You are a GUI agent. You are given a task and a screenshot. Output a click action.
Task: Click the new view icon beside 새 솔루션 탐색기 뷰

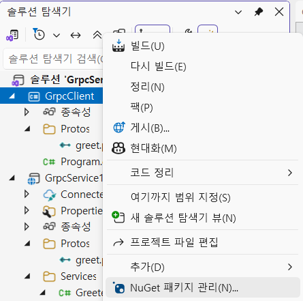(118, 217)
